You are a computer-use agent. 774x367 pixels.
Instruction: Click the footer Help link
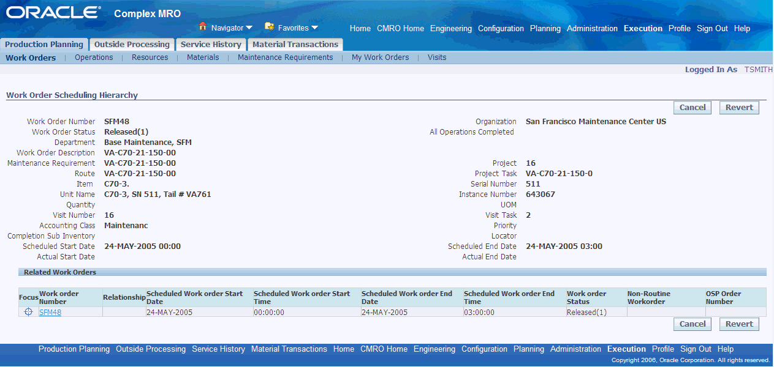pyautogui.click(x=726, y=349)
